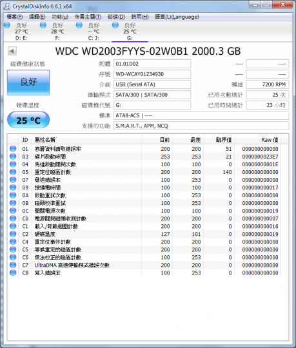Click status orb for attribute C1
This screenshot has height=348, width=296.
pyautogui.click(x=13, y=226)
